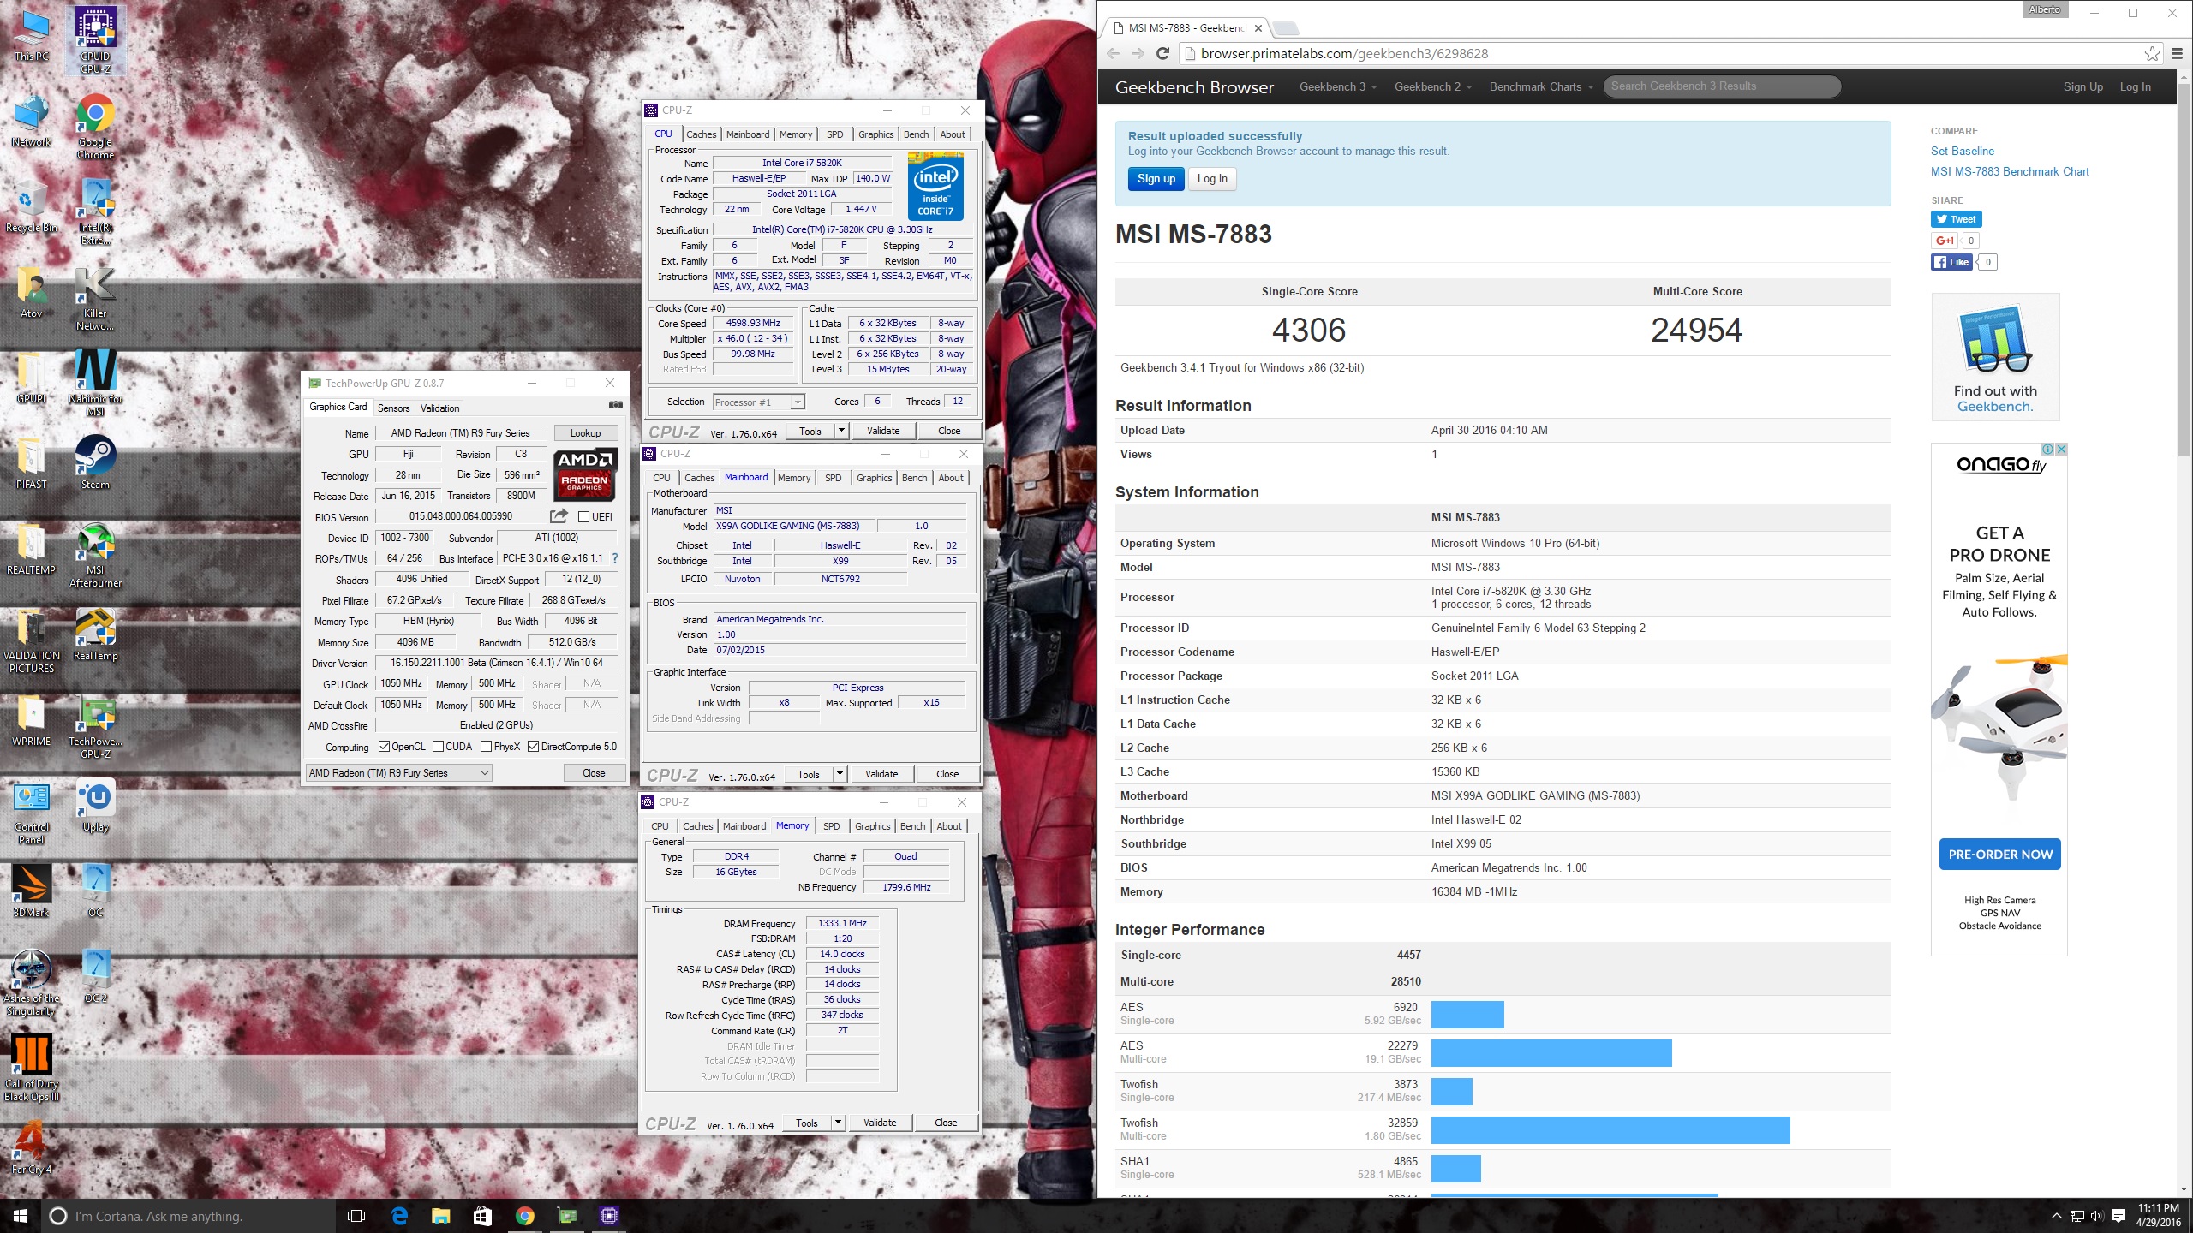Open Tools dropdown arrow in Mainboard window
The width and height of the screenshot is (2193, 1233).
[x=840, y=774]
